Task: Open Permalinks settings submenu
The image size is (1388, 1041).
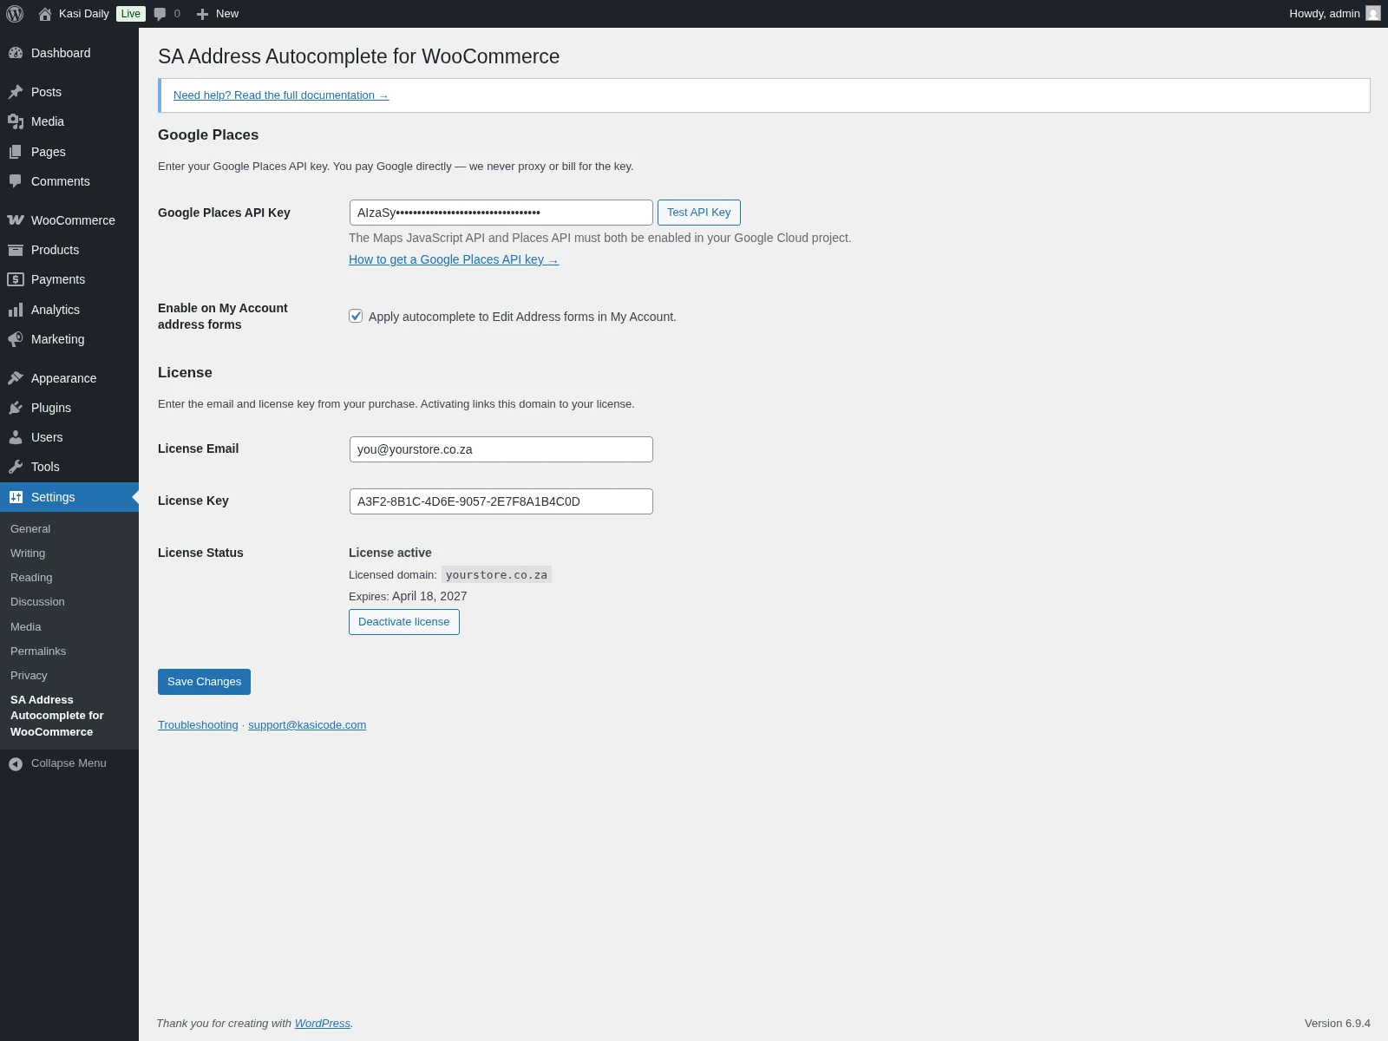Action: (38, 651)
